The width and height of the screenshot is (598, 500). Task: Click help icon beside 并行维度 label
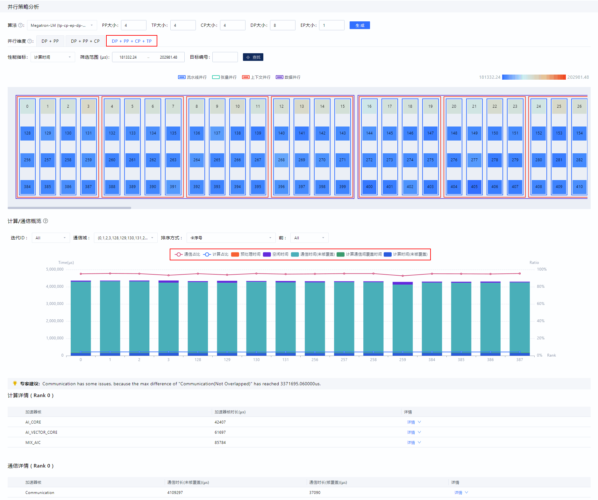point(30,41)
